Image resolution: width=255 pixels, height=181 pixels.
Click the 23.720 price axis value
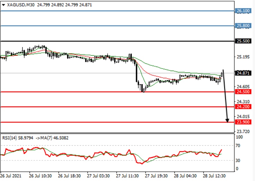243,131
